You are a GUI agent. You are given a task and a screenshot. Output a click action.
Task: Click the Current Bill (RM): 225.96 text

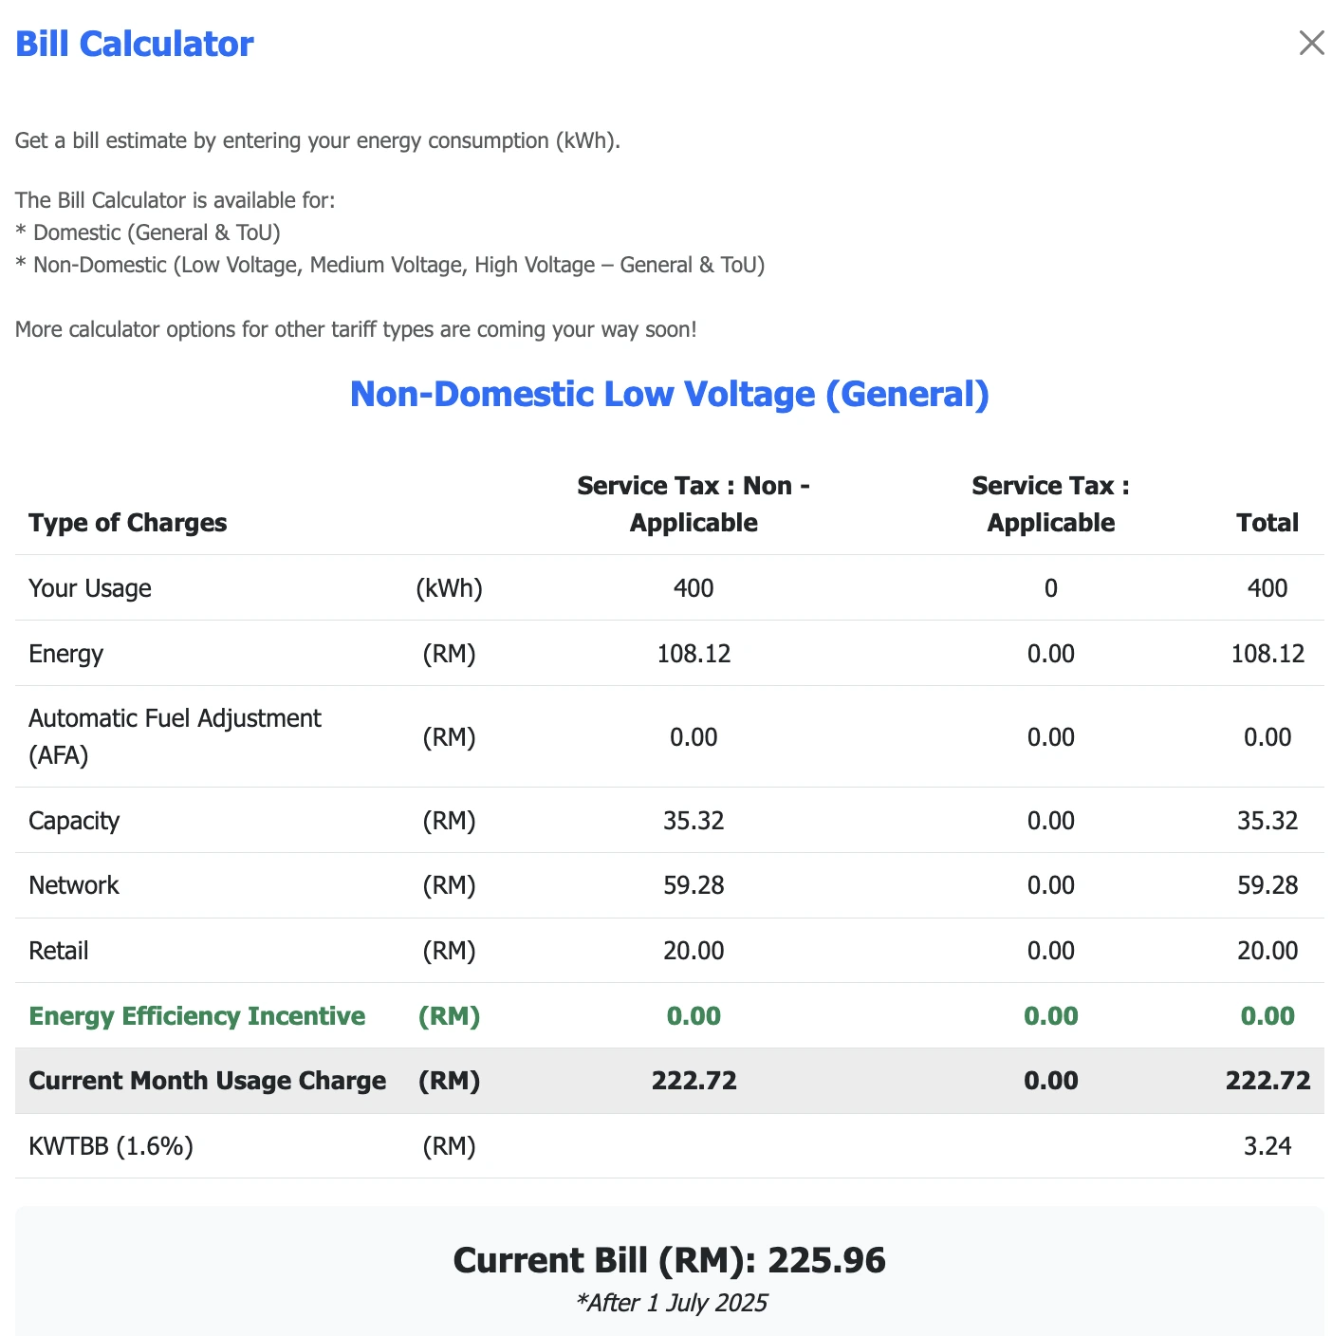point(670,1260)
